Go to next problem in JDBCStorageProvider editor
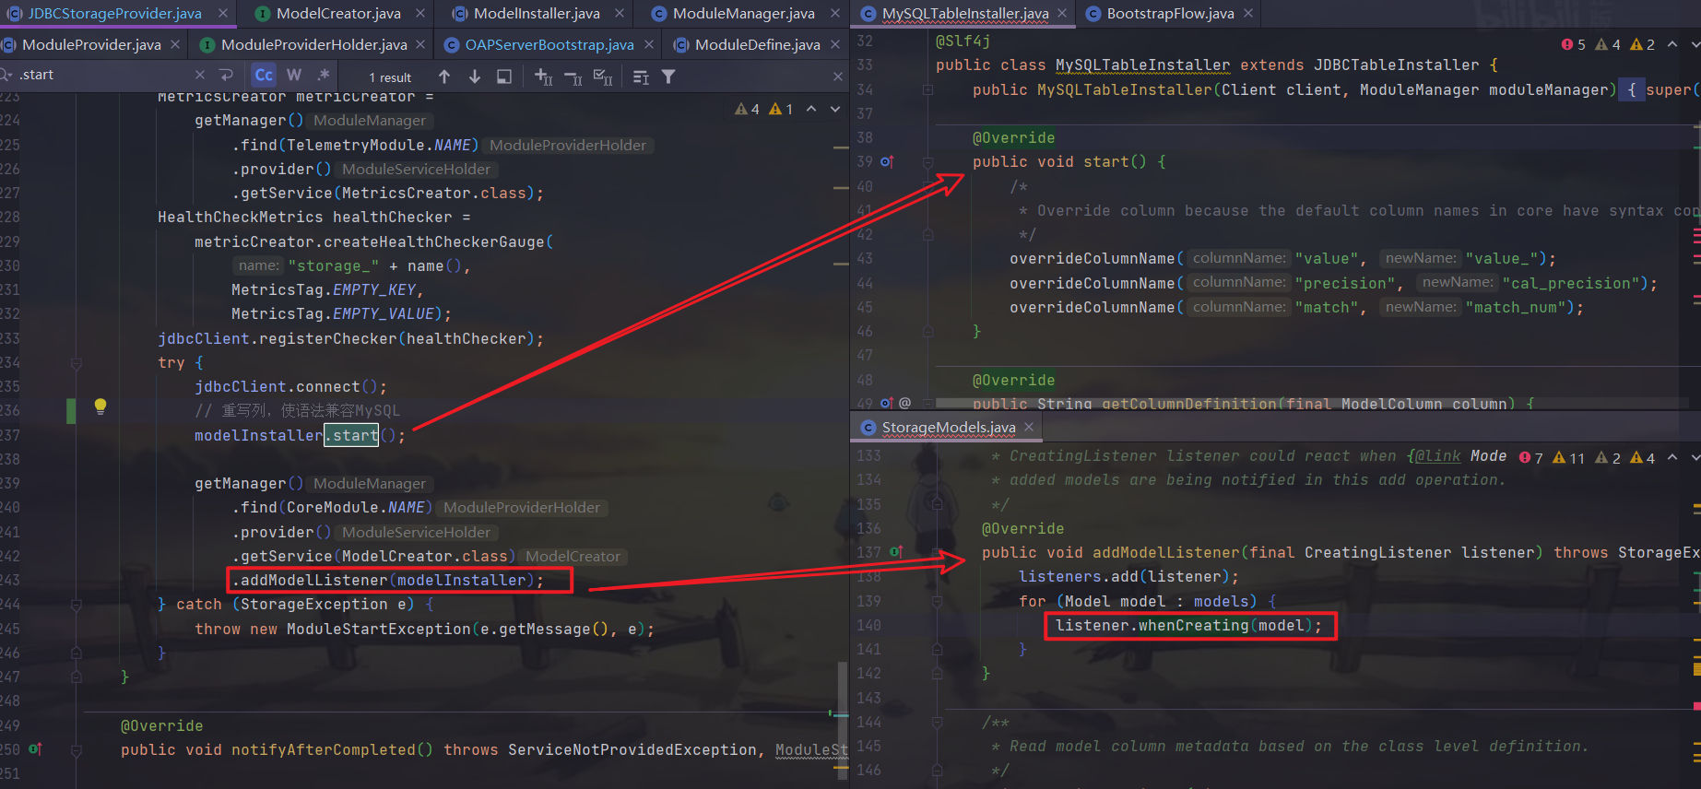1701x789 pixels. (835, 109)
